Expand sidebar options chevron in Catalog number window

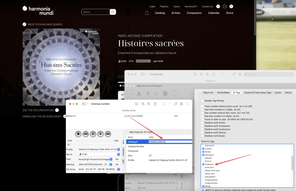coord(88,104)
